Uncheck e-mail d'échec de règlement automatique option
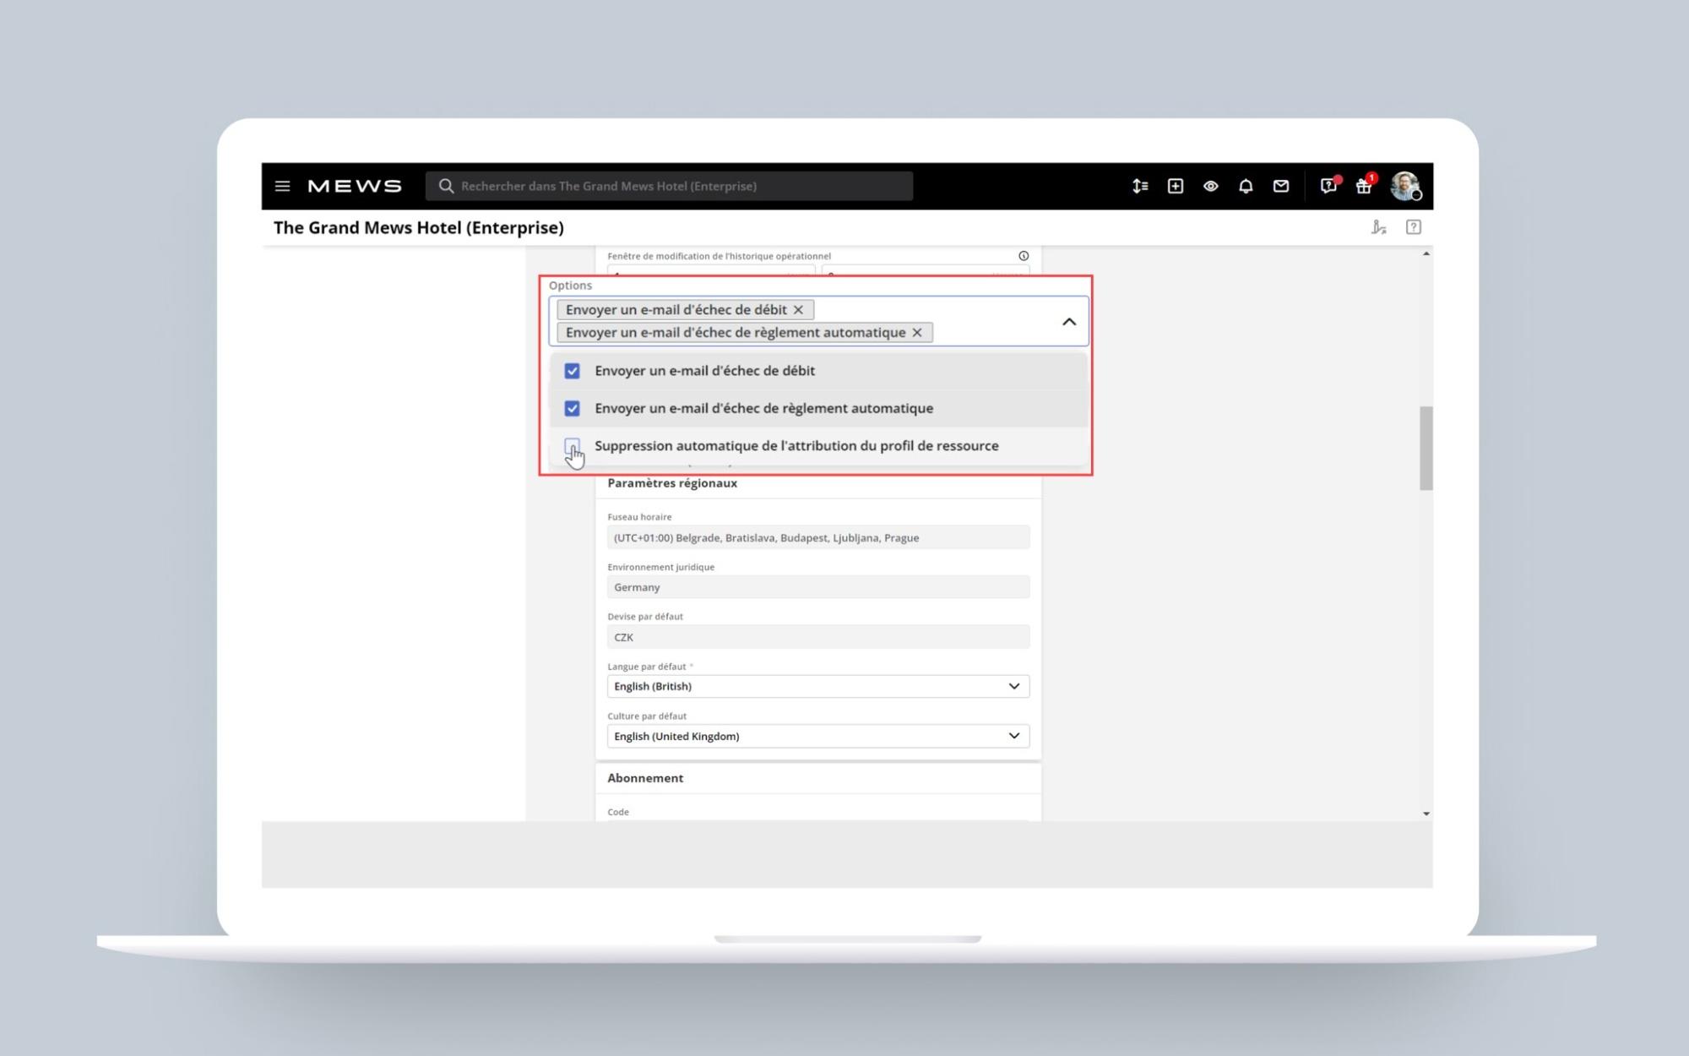The height and width of the screenshot is (1056, 1689). click(x=572, y=408)
